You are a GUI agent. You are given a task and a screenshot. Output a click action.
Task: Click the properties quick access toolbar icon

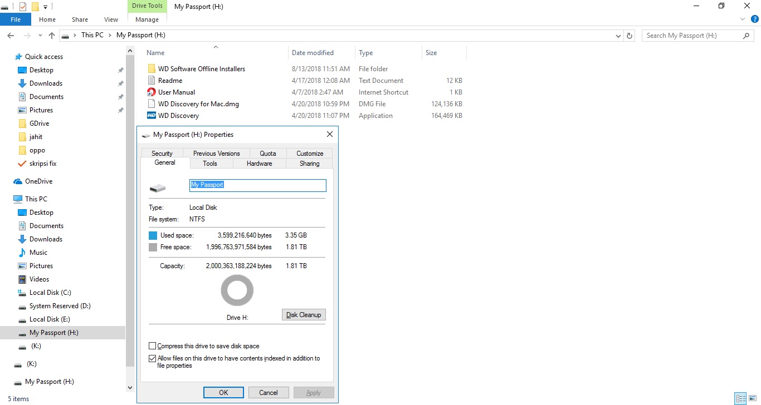tap(23, 7)
